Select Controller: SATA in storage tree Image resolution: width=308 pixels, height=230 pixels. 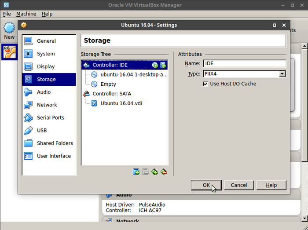107,94
